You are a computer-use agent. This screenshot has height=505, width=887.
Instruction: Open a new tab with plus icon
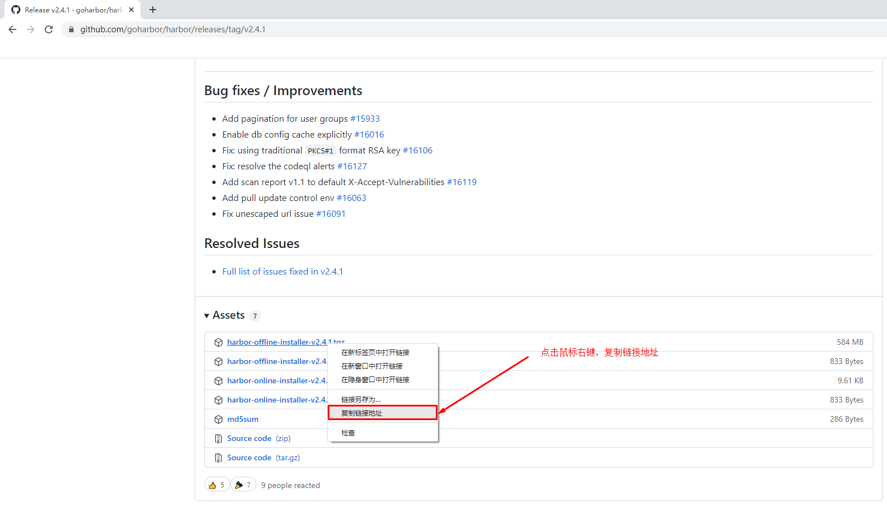point(153,10)
